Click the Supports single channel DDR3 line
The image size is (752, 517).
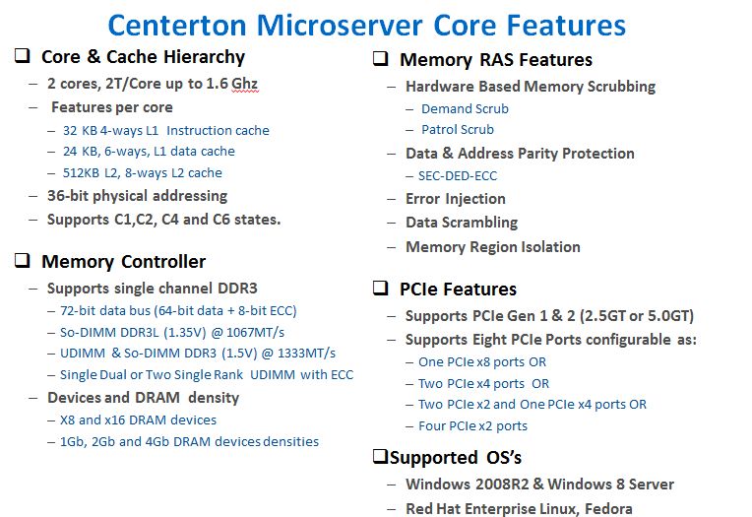[152, 288]
